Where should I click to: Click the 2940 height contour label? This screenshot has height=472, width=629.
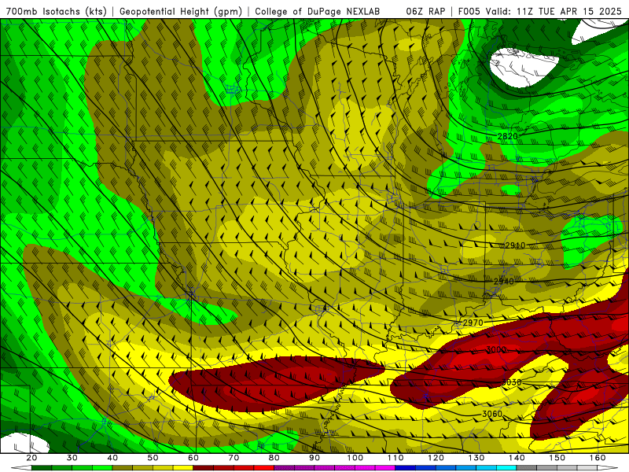(x=503, y=282)
